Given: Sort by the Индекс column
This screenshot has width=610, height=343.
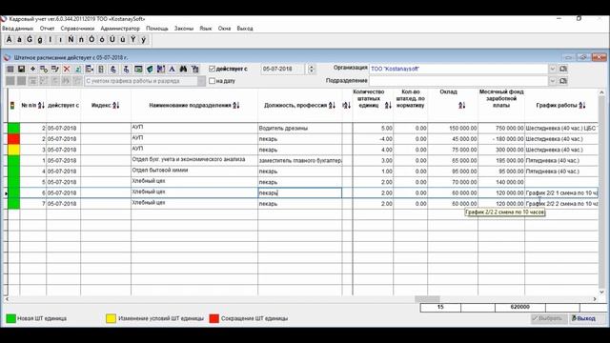Looking at the screenshot, I should 116,106.
